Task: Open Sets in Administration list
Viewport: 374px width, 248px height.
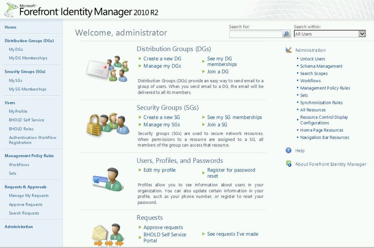Action: click(x=304, y=95)
